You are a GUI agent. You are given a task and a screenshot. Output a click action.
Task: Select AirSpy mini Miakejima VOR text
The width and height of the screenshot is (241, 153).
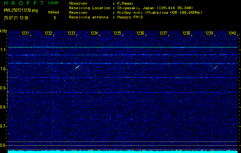[x=160, y=12]
